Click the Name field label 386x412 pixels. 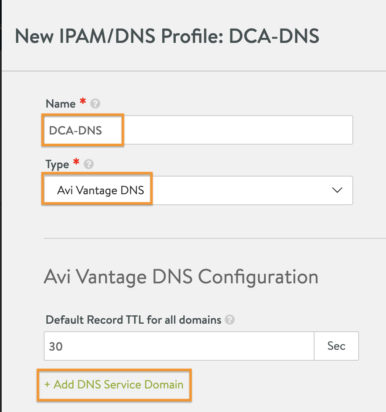[x=61, y=104]
